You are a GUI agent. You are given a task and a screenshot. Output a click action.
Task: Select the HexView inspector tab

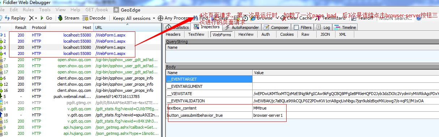click(246, 34)
